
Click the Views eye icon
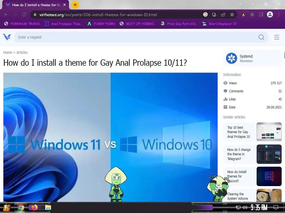pos(225,83)
